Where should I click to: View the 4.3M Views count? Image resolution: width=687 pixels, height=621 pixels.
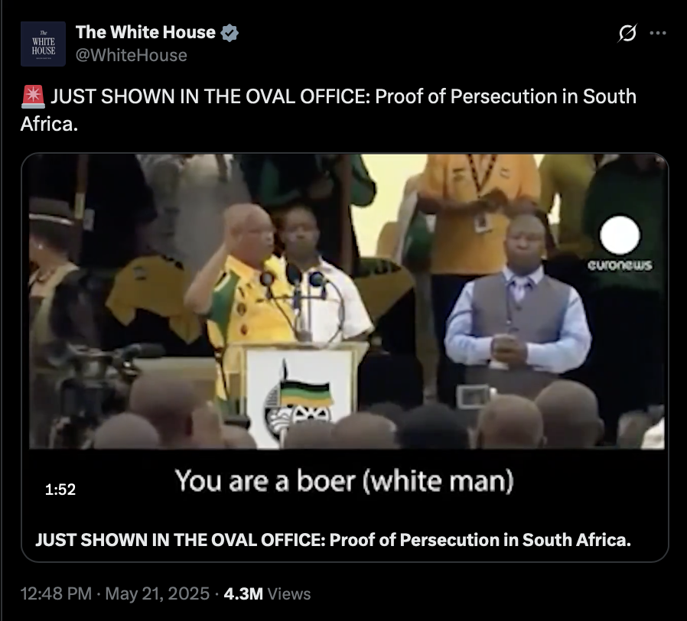[x=267, y=593]
